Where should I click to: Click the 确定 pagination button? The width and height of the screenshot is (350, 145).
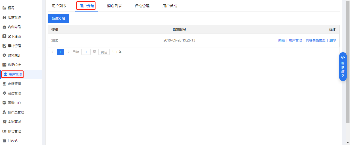tap(104, 52)
